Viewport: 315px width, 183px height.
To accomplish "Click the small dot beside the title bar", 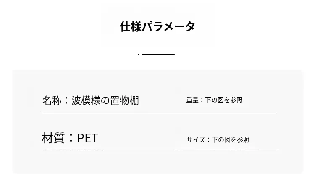I will pyautogui.click(x=139, y=54).
